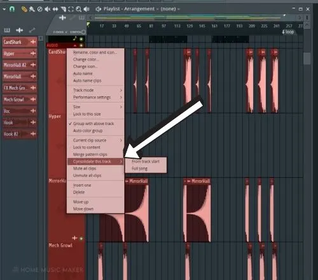Show audio clips in picker panel

[20, 31]
